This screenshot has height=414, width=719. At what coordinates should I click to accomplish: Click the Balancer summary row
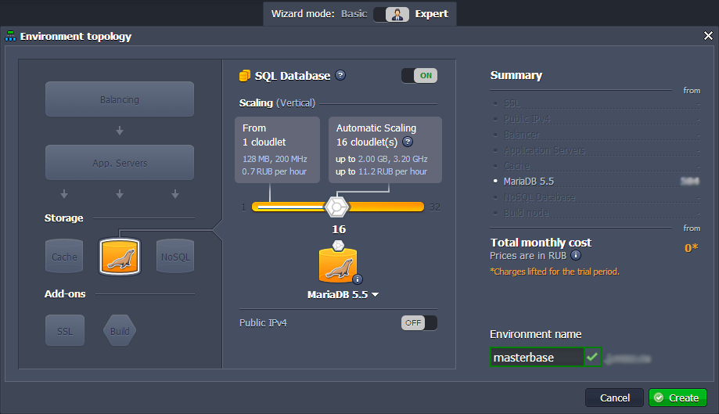pyautogui.click(x=595, y=135)
